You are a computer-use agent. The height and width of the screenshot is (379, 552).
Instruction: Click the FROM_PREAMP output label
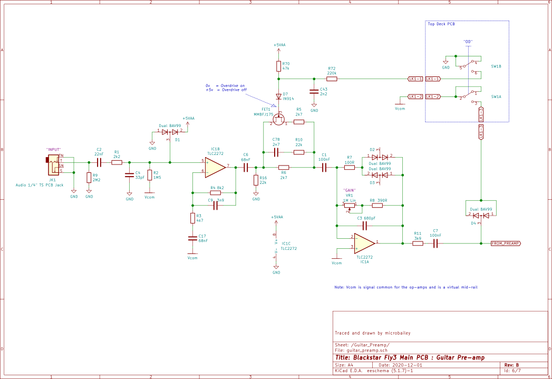(505, 244)
